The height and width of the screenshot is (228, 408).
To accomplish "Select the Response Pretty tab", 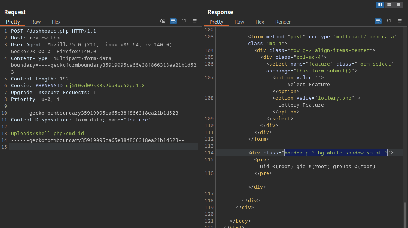I will coord(216,22).
